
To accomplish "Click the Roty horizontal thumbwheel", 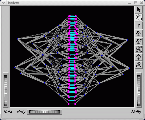I will click(x=45, y=112).
